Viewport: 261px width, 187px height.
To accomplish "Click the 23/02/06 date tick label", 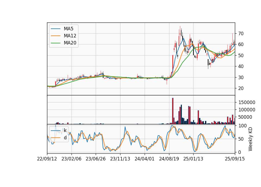I will click(x=72, y=159).
